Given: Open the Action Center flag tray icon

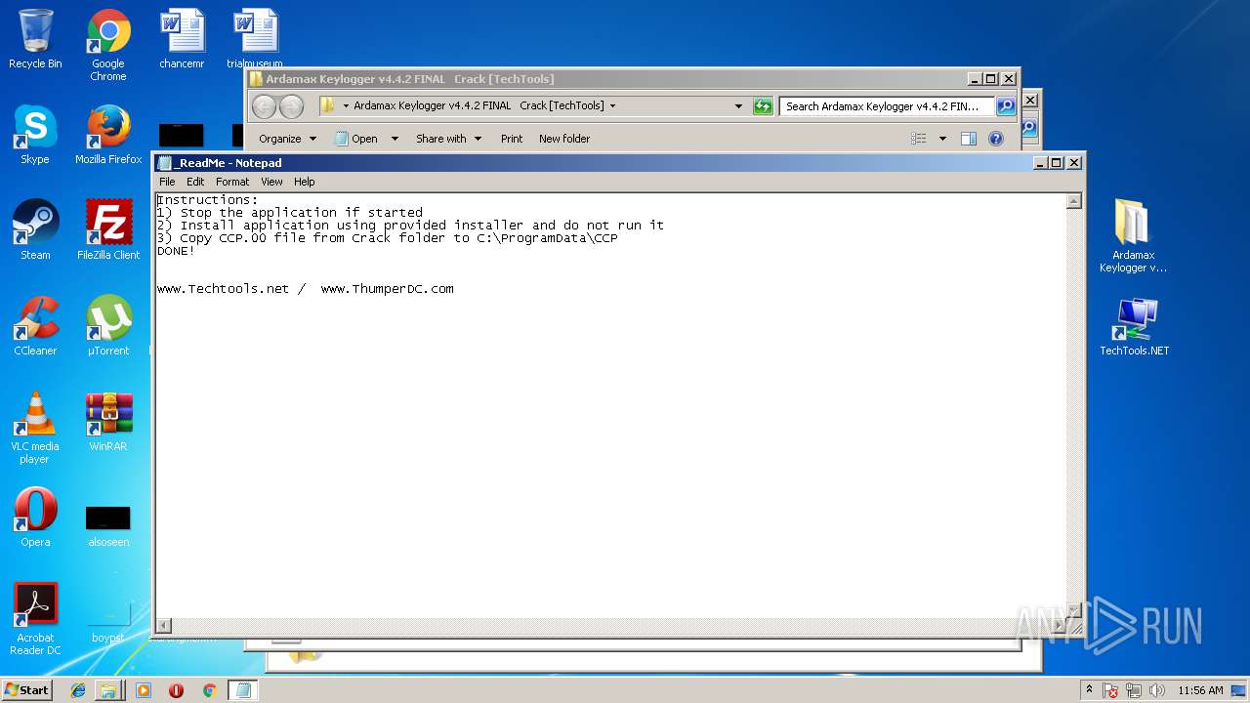Looking at the screenshot, I should click(x=1110, y=690).
